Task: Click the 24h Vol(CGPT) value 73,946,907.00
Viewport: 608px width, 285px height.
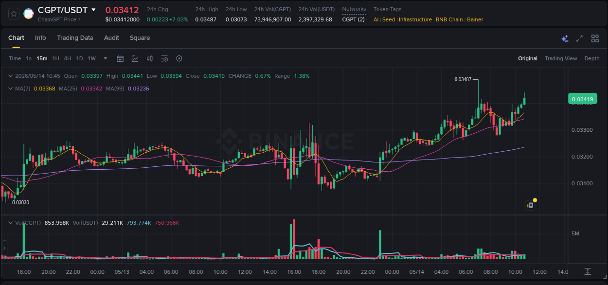Action: click(273, 19)
